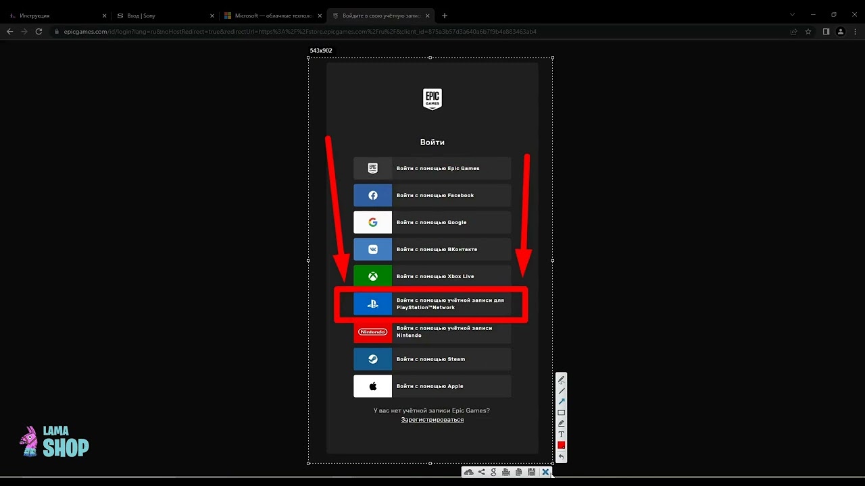Close the Microsoft tab
The height and width of the screenshot is (486, 865).
[320, 16]
